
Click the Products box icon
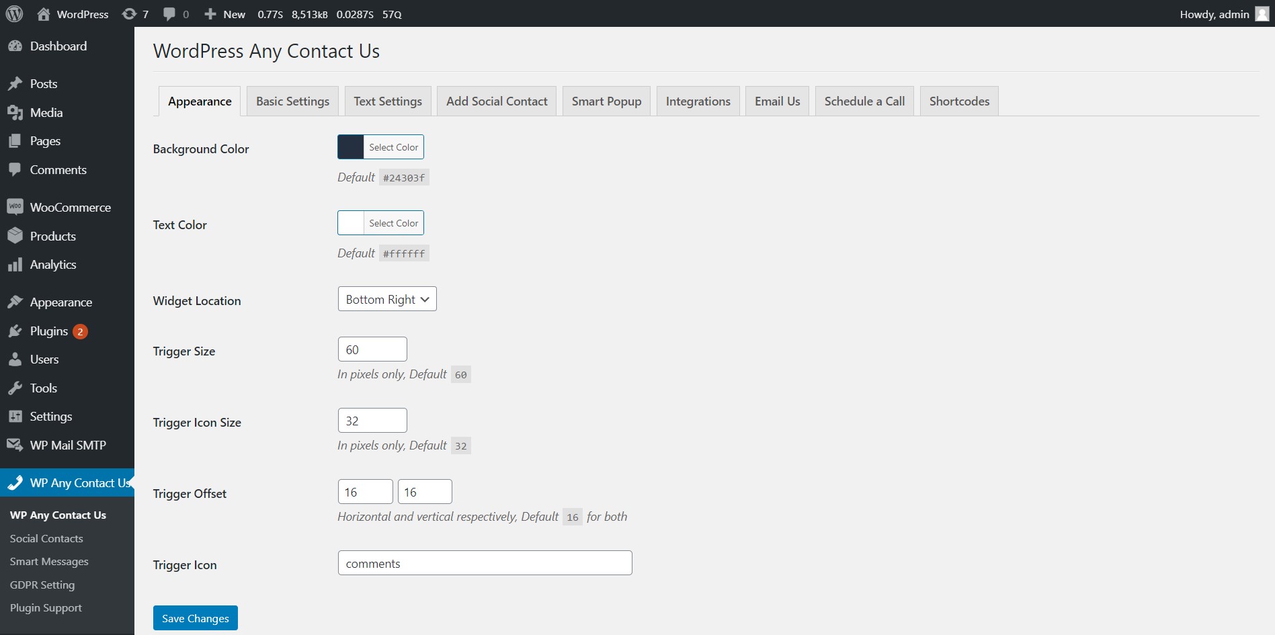(x=15, y=236)
